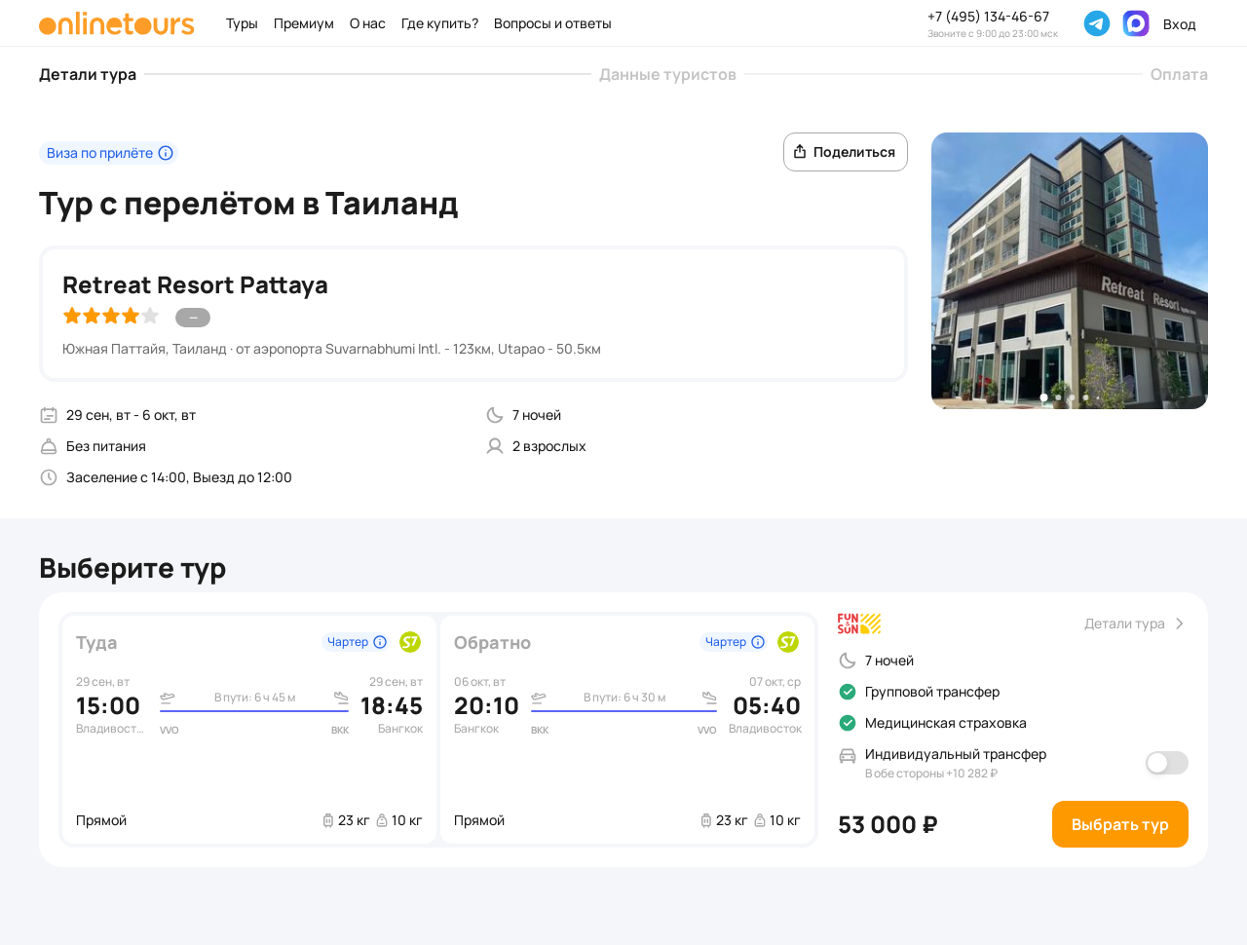Click В пути: 6 ч 45 м
The image size is (1247, 945).
tap(255, 698)
